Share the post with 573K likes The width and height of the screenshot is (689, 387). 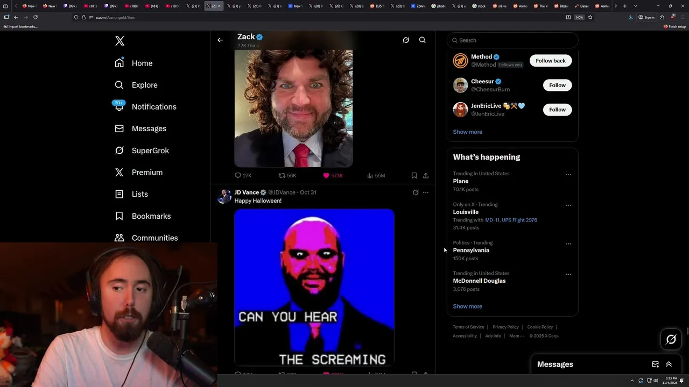(x=426, y=176)
